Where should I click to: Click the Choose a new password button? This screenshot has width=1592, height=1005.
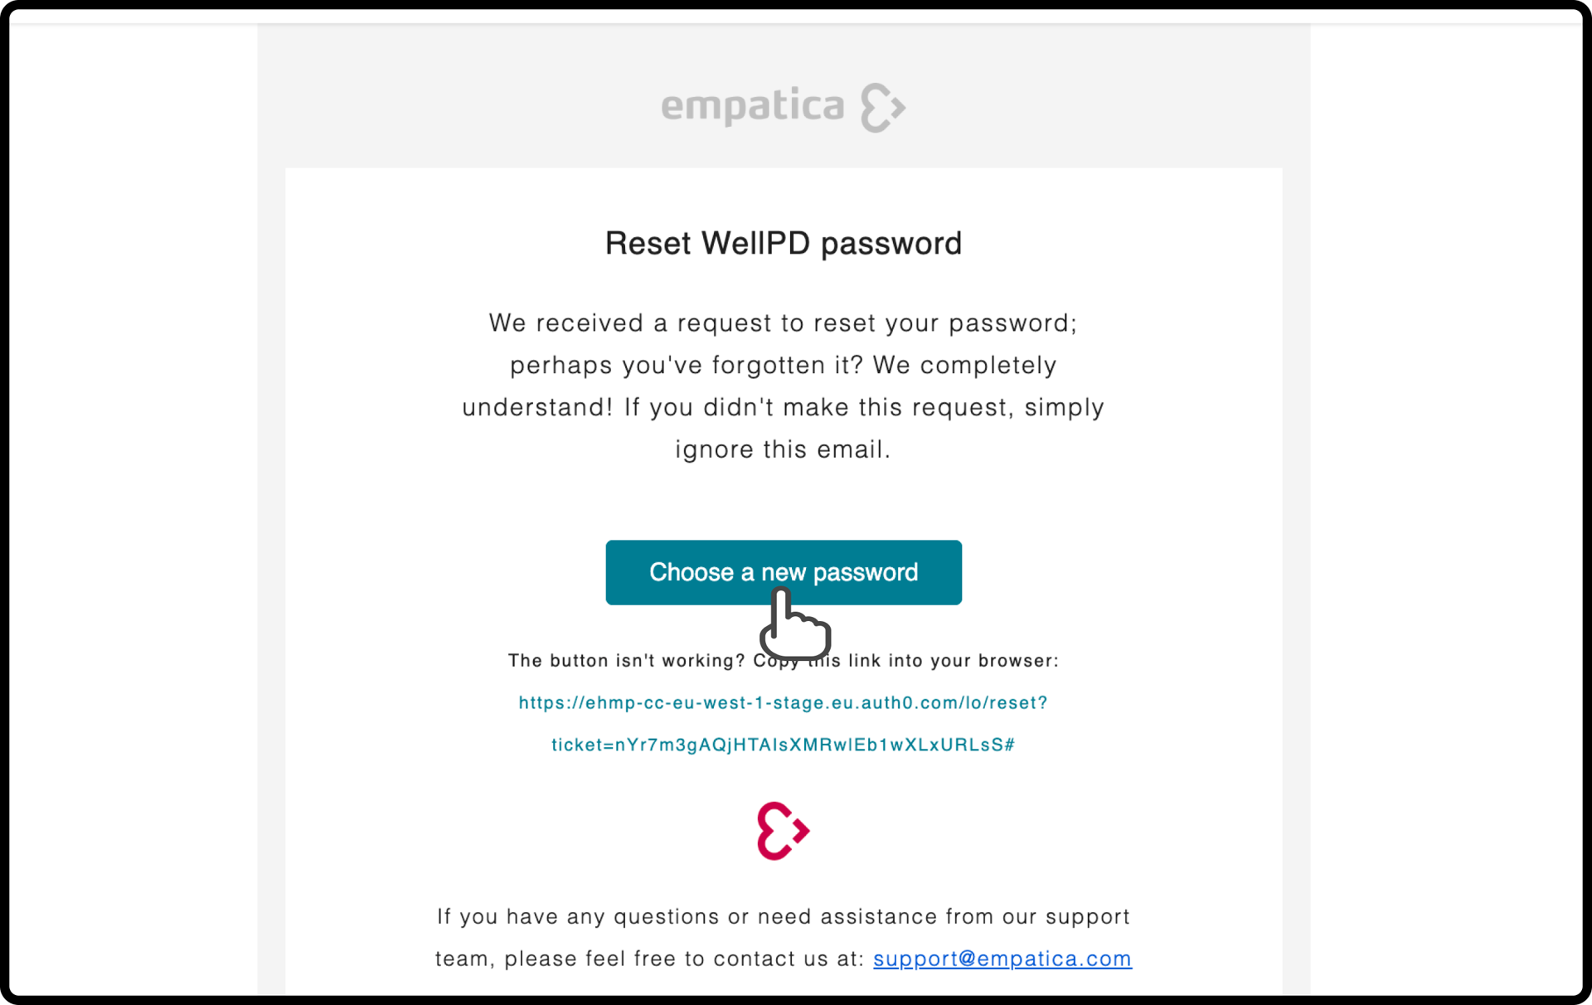(784, 572)
